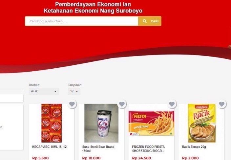Viewport: 231px width, 160px height.
Task: Tap heart icon on Susu Steril Bear Brand
Action: [x=122, y=104]
